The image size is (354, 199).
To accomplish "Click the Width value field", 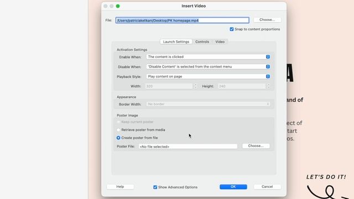I will tap(169, 86).
